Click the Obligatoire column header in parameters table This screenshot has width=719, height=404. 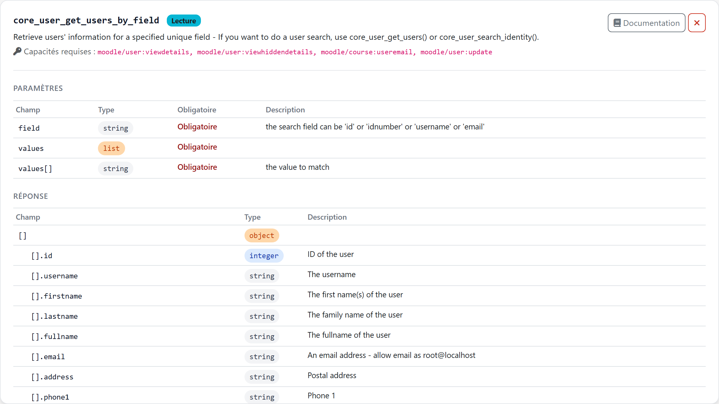click(197, 110)
